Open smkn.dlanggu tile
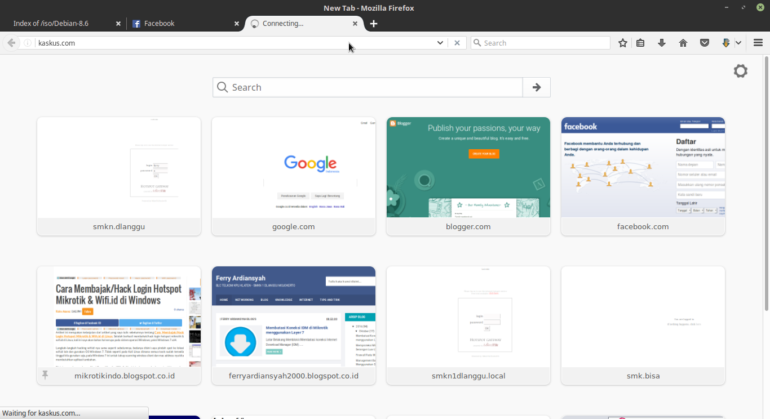Viewport: 770px width, 419px height. (119, 176)
